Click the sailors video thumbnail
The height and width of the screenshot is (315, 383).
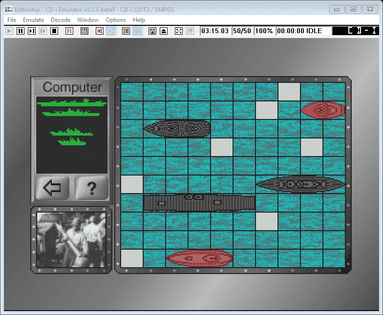(71, 239)
